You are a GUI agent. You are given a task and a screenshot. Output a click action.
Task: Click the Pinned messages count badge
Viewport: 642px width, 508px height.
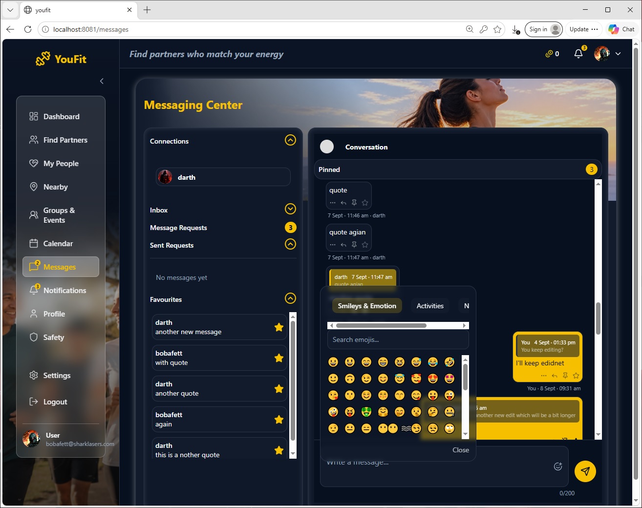[x=591, y=169]
